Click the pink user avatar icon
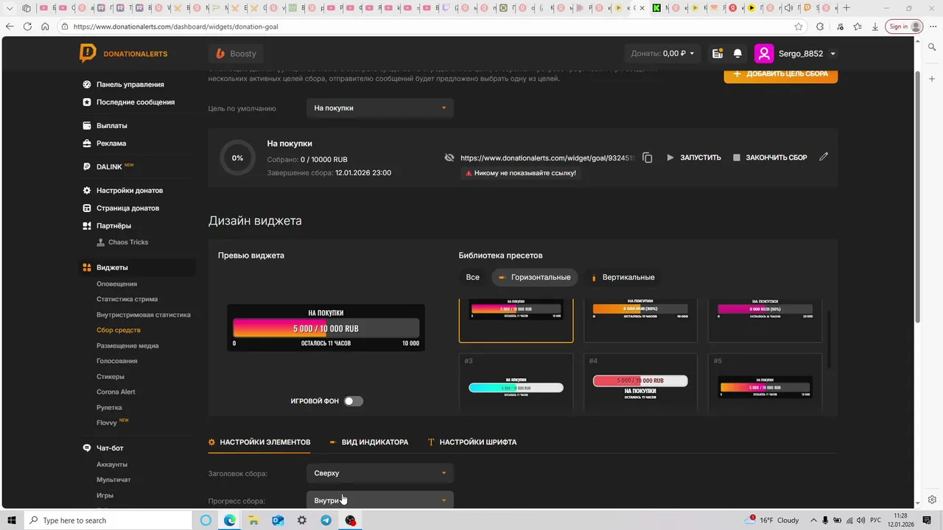The width and height of the screenshot is (943, 530). [x=764, y=54]
